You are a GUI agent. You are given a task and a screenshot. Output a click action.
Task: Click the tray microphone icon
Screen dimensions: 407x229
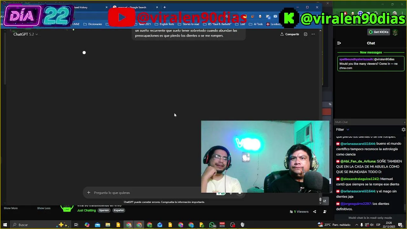tap(362, 225)
